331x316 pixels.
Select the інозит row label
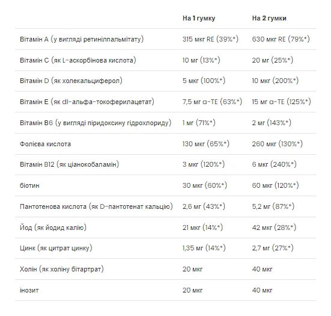point(29,290)
